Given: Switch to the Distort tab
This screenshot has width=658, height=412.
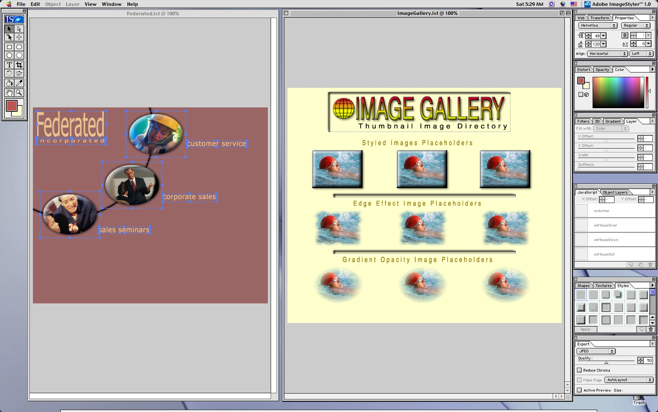Looking at the screenshot, I should 583,70.
